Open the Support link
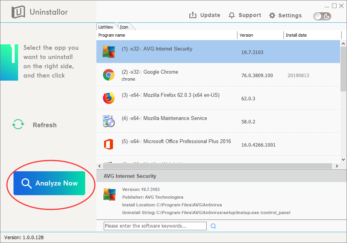347x243 pixels. click(x=250, y=15)
